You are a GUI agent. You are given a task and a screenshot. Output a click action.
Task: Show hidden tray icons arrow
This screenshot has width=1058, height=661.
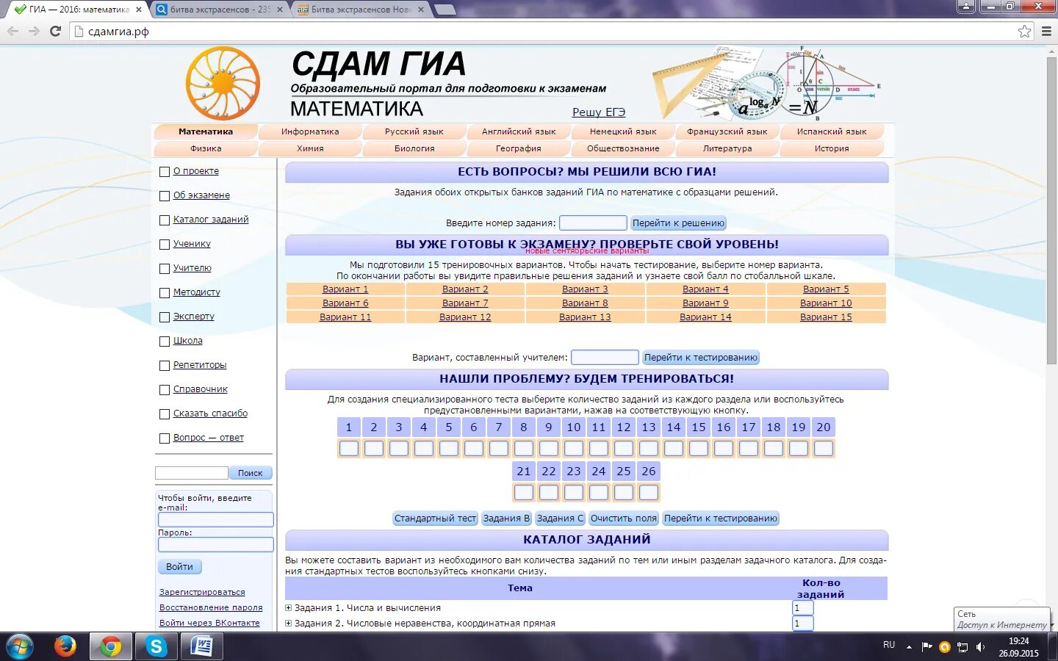(909, 647)
